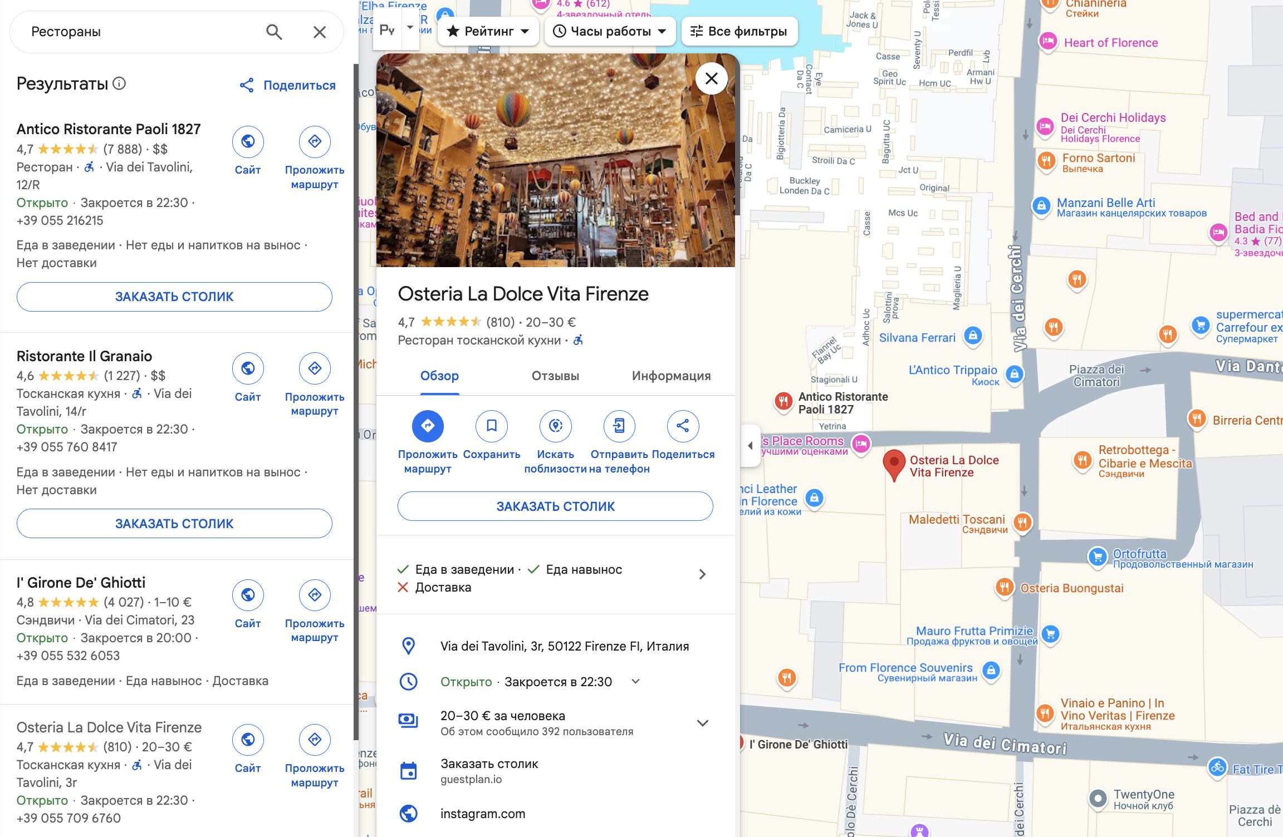This screenshot has height=837, width=1283.
Task: Collapse the side panel arrow
Action: 750,445
